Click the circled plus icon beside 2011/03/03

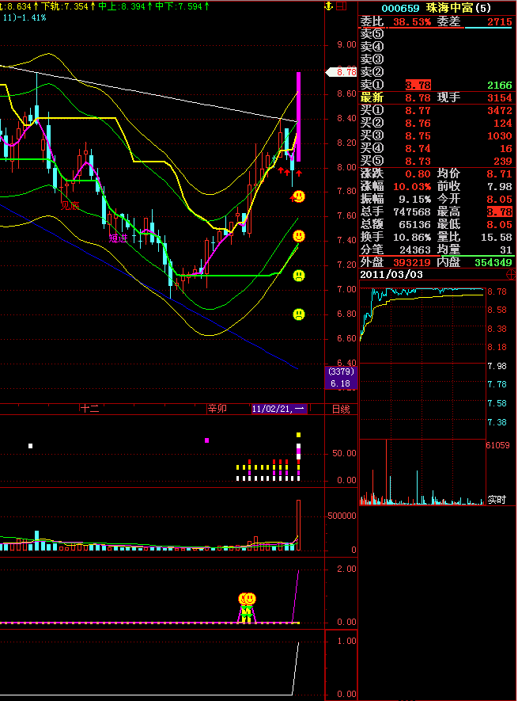[512, 275]
